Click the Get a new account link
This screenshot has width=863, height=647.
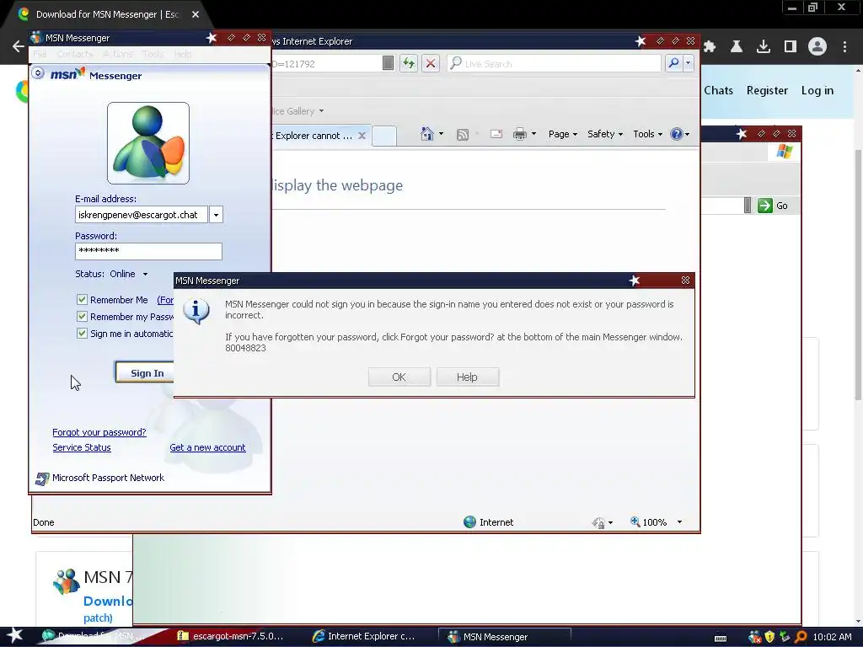tap(207, 447)
